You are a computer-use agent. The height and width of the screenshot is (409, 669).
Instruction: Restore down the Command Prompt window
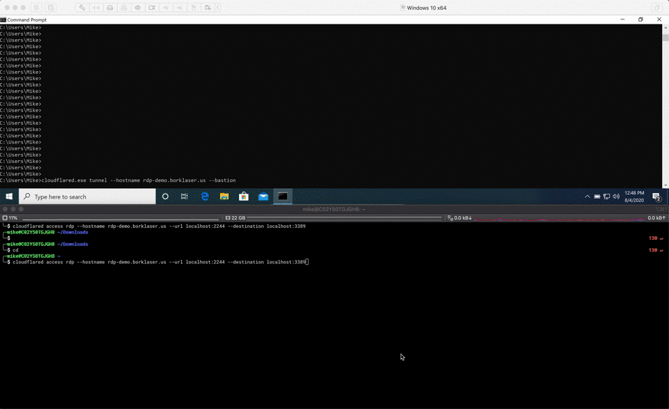[640, 20]
